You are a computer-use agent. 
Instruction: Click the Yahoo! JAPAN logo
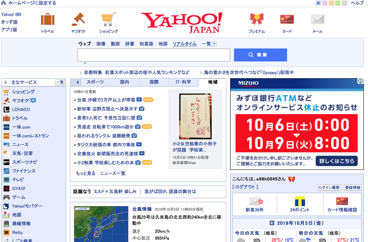(182, 22)
